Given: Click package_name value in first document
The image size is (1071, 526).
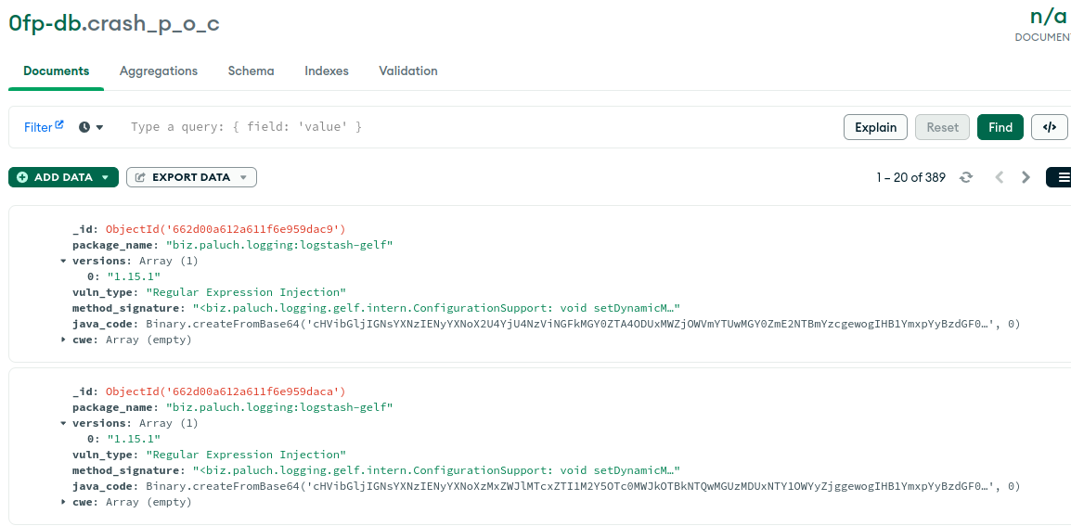Looking at the screenshot, I should pyautogui.click(x=280, y=245).
